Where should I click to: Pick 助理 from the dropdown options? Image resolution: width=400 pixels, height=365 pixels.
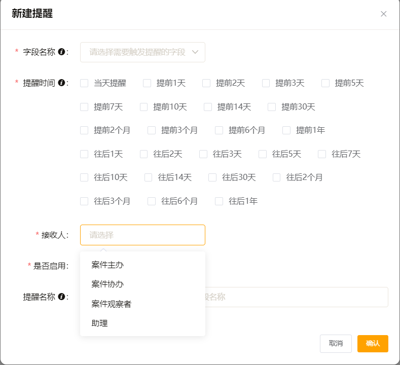pyautogui.click(x=99, y=323)
